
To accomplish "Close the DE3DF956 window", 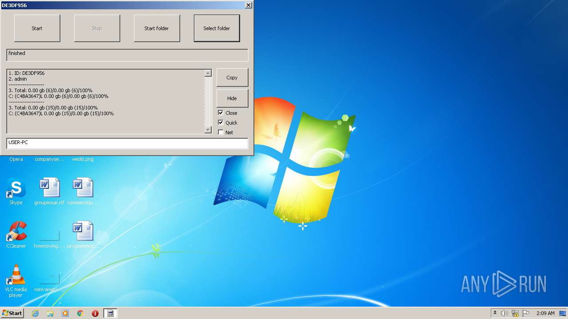I will tap(248, 5).
